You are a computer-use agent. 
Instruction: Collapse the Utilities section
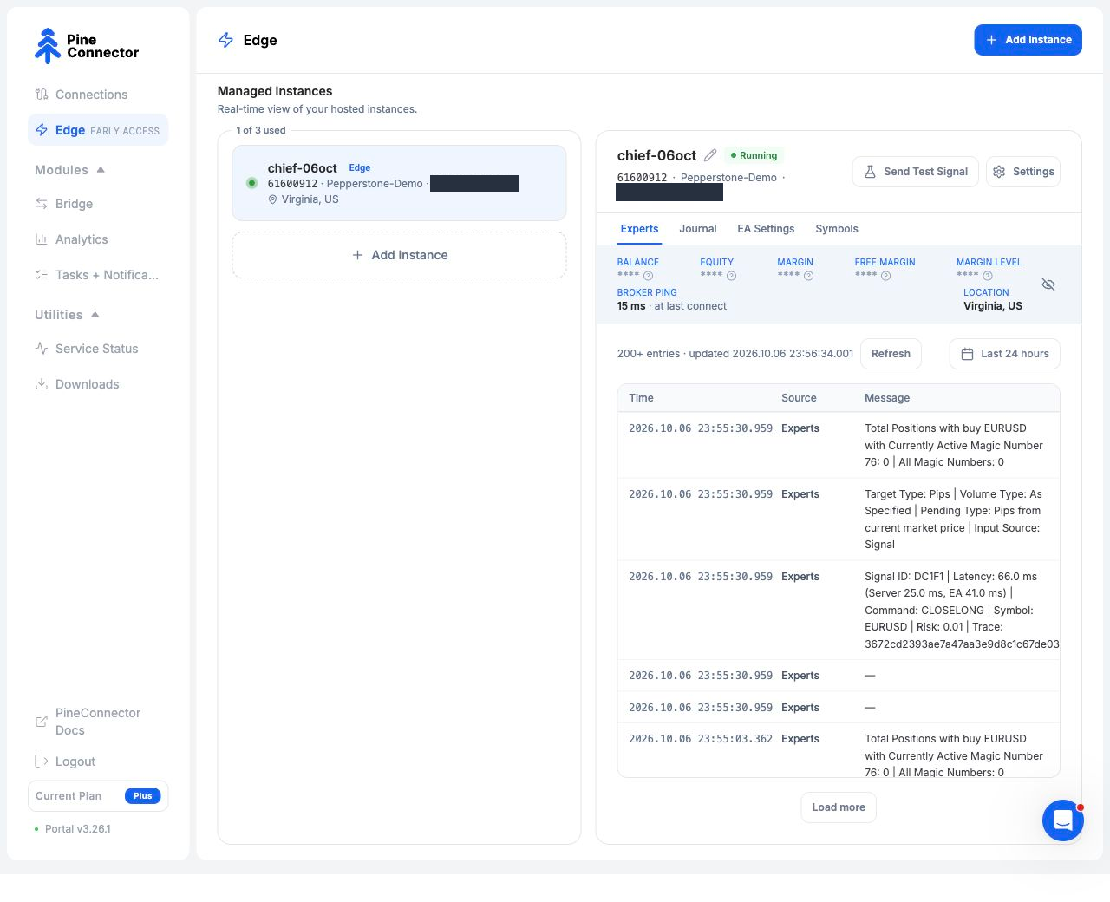click(x=68, y=315)
